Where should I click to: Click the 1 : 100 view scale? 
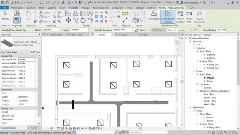point(49,128)
